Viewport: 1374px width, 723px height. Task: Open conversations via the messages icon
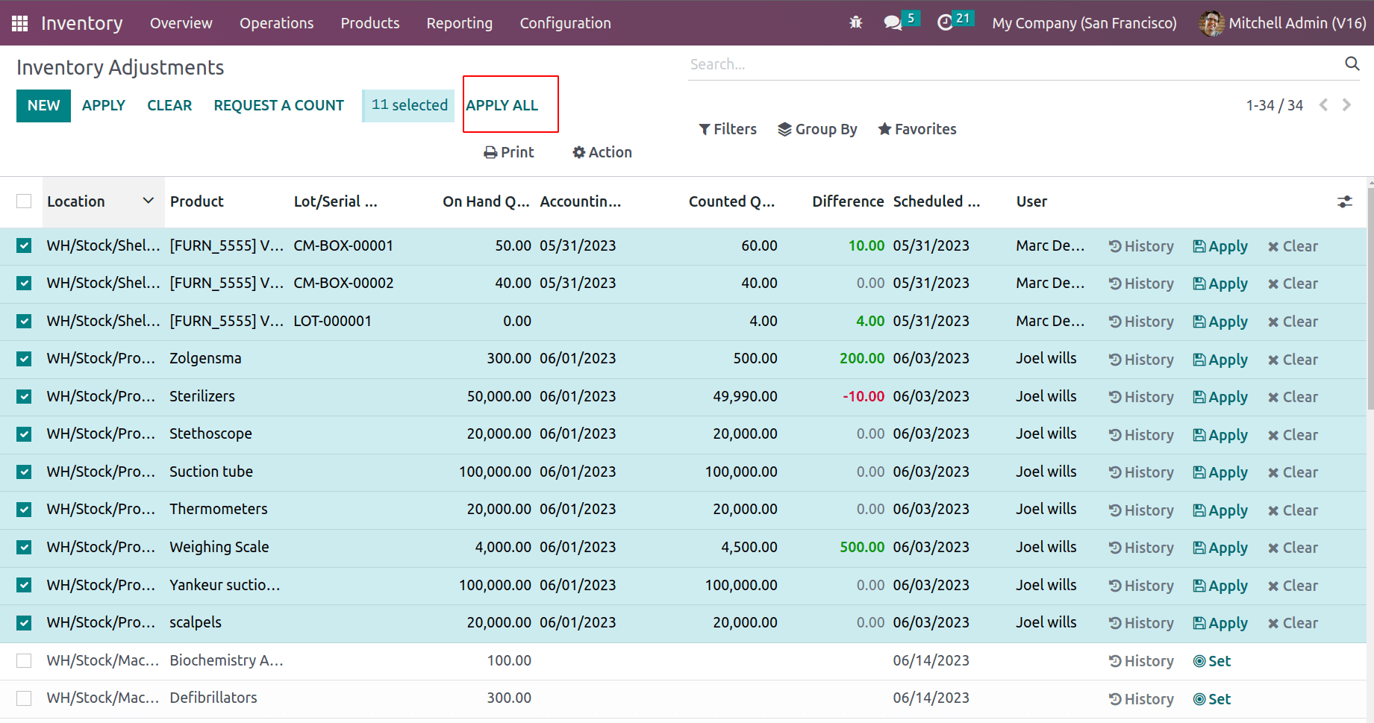click(x=893, y=22)
